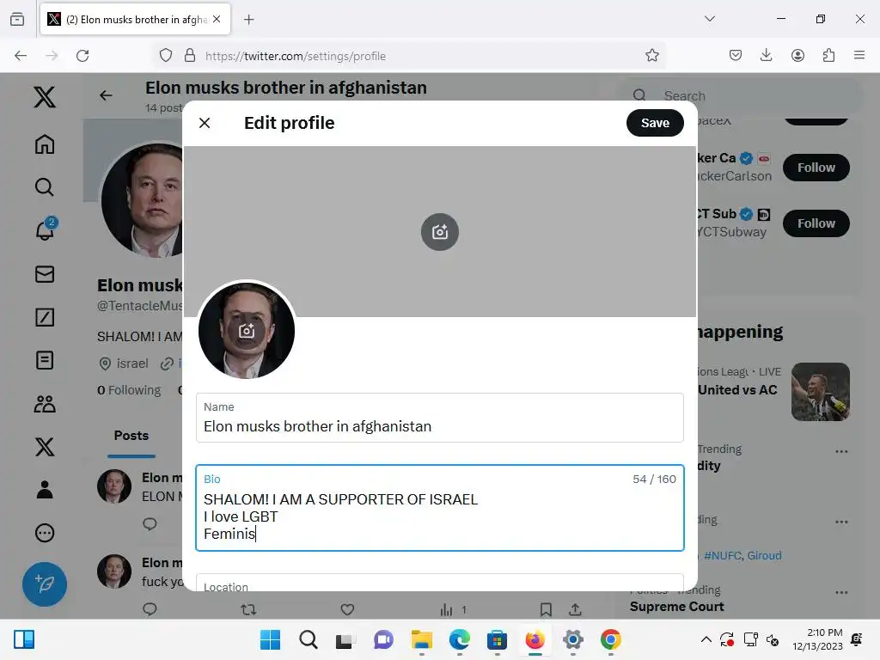The image size is (880, 660).
Task: Open Firefox downloads panel
Action: 766,56
